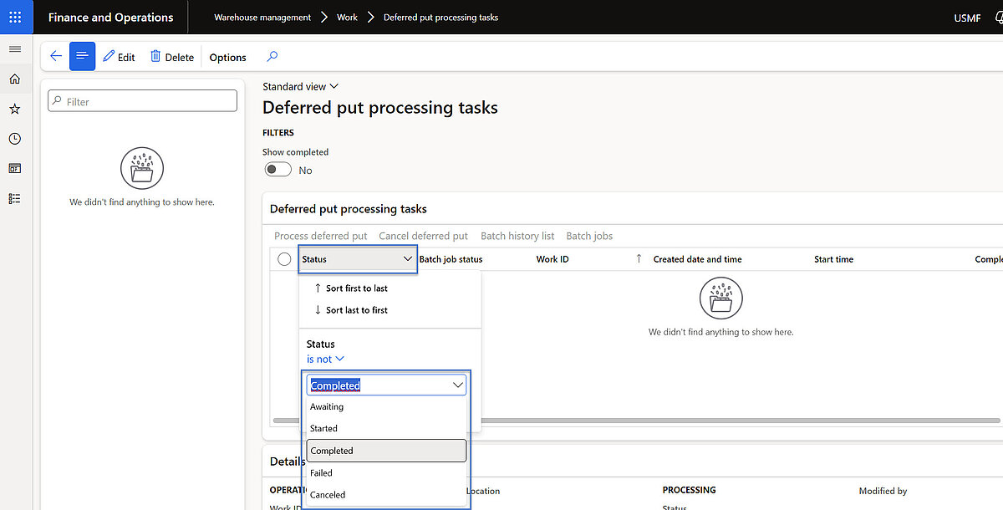Image resolution: width=1003 pixels, height=510 pixels.
Task: Open the Options tab in action bar
Action: pos(227,57)
